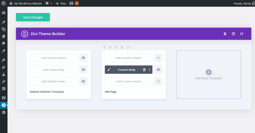Open Dashboard from the admin sidebar
This screenshot has width=255, height=133.
(x=4, y=13)
